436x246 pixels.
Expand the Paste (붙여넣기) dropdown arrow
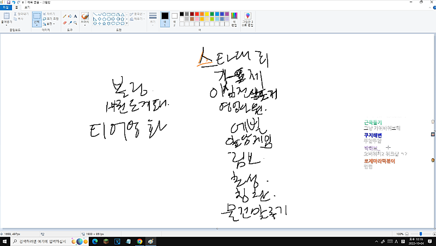coord(7,25)
